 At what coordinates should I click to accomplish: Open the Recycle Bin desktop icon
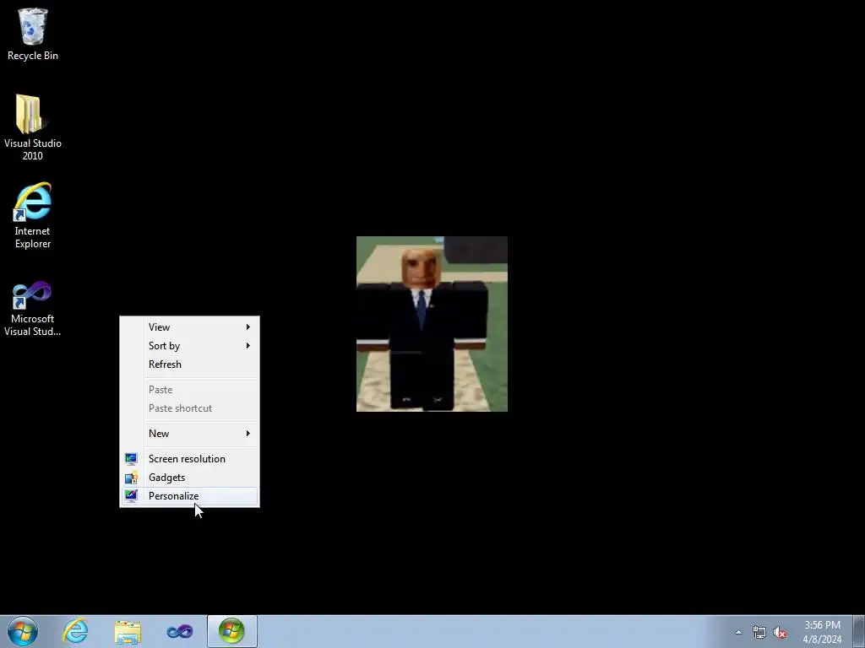33,34
